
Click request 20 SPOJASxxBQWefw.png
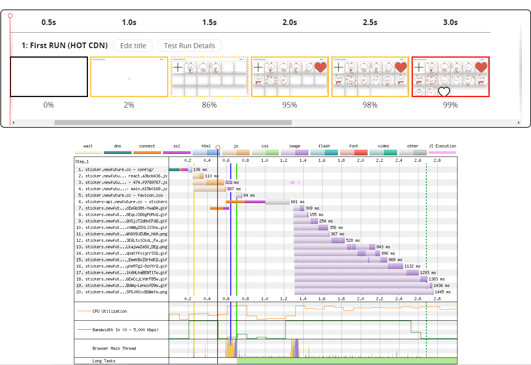click(x=122, y=292)
